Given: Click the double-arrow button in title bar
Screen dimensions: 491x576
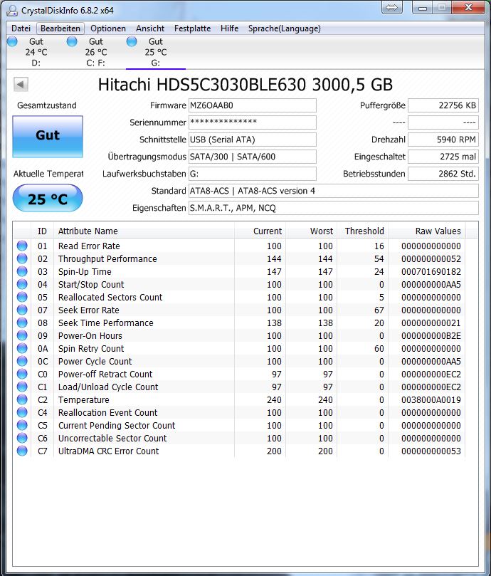Looking at the screenshot, I should pyautogui.click(x=392, y=7).
